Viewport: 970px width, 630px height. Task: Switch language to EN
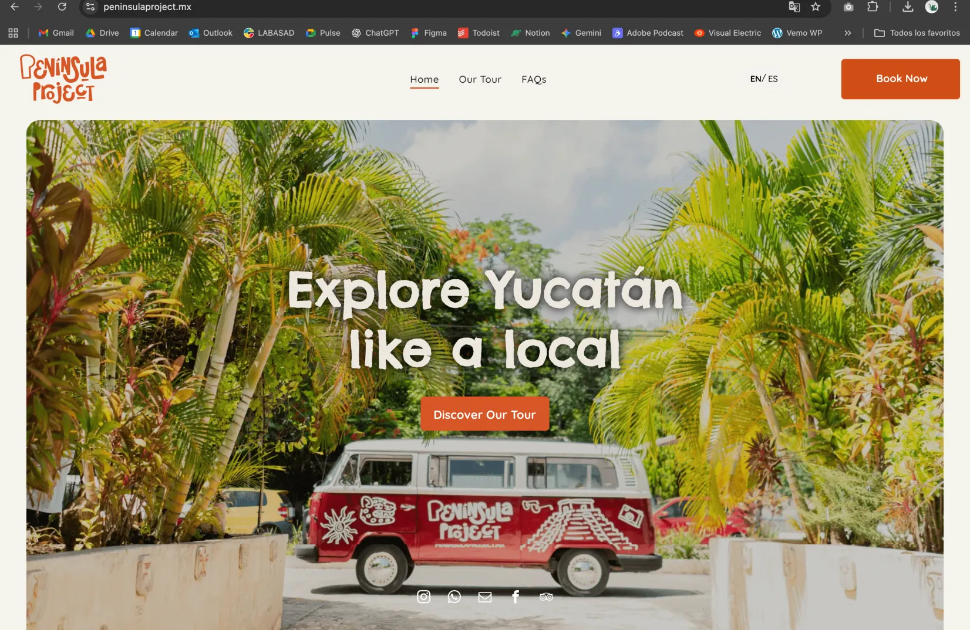point(756,79)
